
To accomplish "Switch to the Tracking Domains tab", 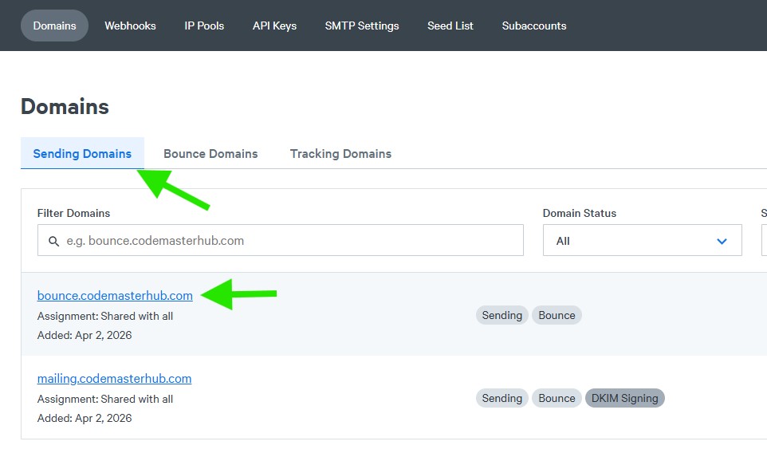I will coord(340,154).
